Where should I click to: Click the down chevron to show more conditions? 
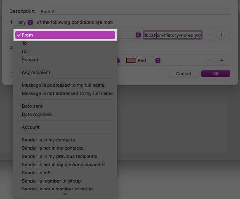[x=65, y=194]
